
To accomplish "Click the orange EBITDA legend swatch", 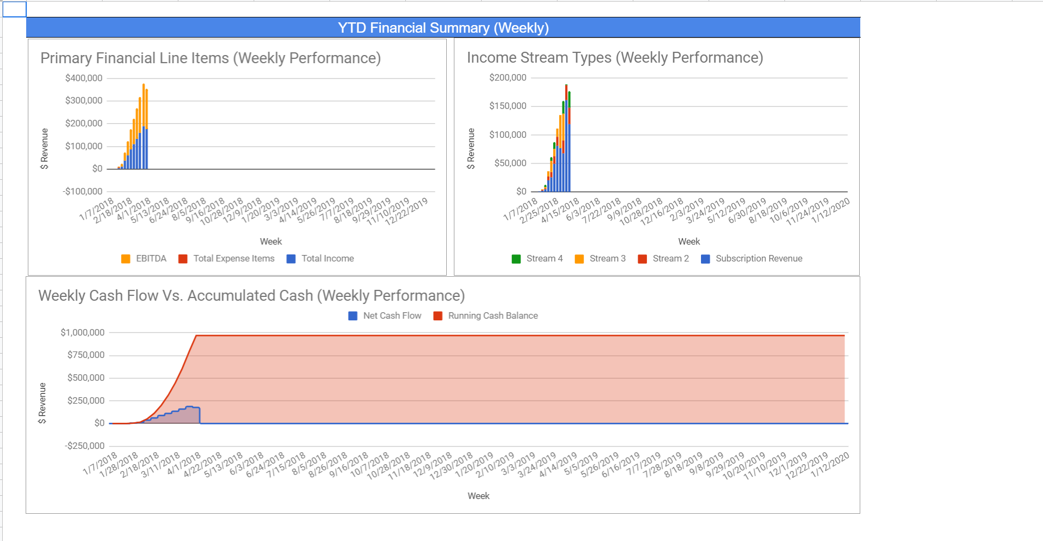I will click(126, 259).
